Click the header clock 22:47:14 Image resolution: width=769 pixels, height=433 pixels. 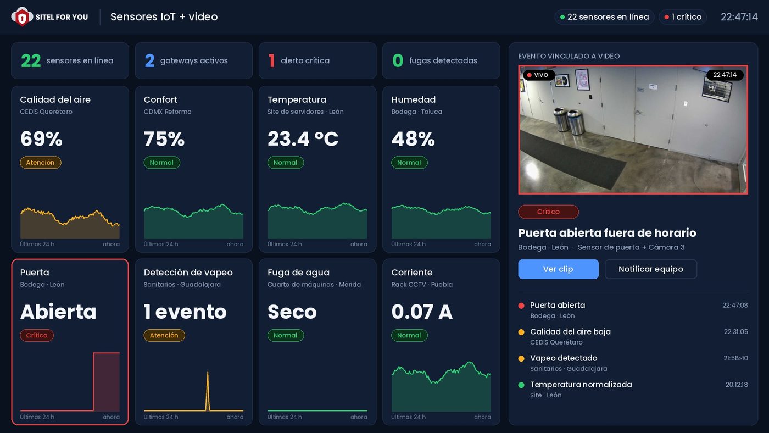(739, 17)
